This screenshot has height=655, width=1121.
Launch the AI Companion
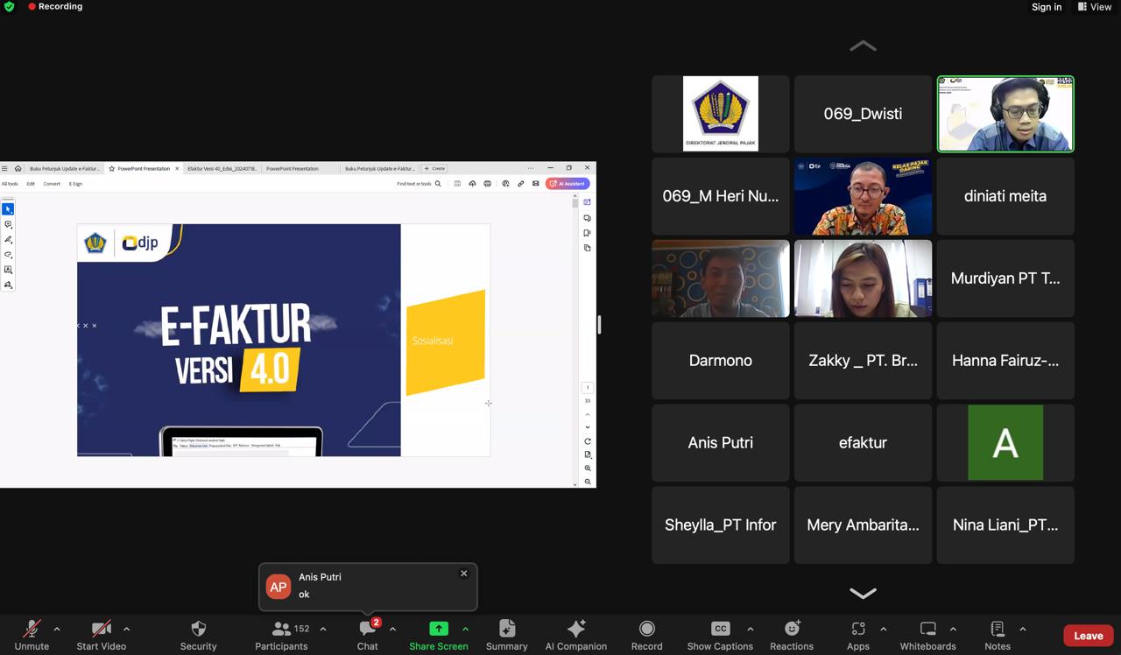(x=575, y=634)
